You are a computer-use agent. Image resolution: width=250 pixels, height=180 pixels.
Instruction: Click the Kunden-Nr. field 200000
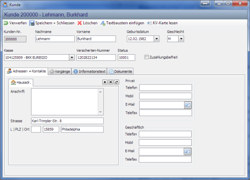15,39
